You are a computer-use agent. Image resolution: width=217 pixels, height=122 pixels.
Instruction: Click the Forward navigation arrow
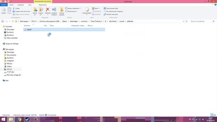point(6,21)
